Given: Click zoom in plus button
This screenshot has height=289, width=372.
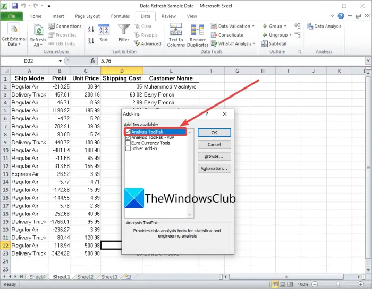Looking at the screenshot, I should click(361, 284).
